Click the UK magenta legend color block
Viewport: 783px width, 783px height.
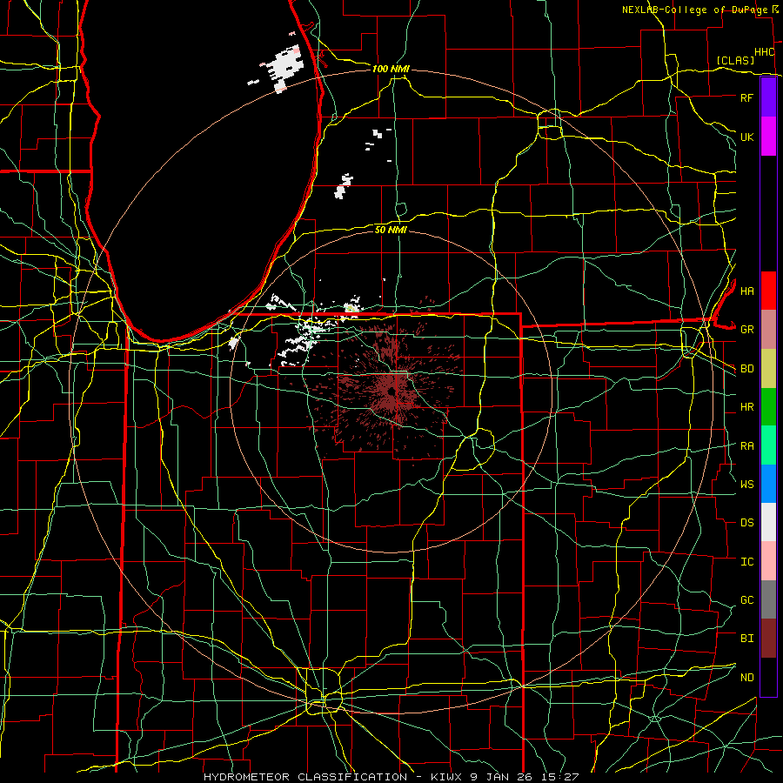768,137
